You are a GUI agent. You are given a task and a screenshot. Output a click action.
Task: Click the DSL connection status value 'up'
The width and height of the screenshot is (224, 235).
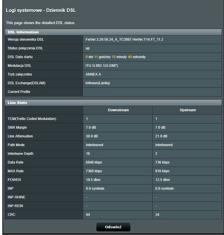[x=87, y=48]
